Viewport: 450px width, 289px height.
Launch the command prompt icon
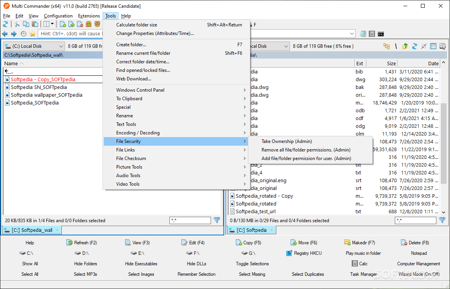coord(381,34)
